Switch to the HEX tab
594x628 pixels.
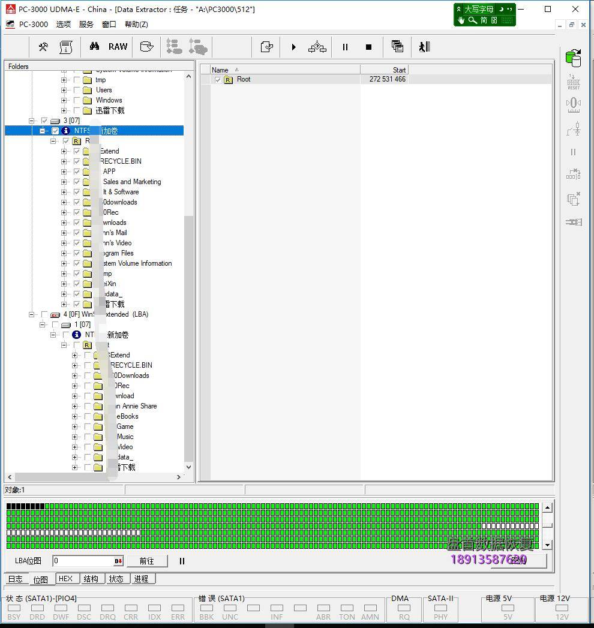[x=65, y=579]
